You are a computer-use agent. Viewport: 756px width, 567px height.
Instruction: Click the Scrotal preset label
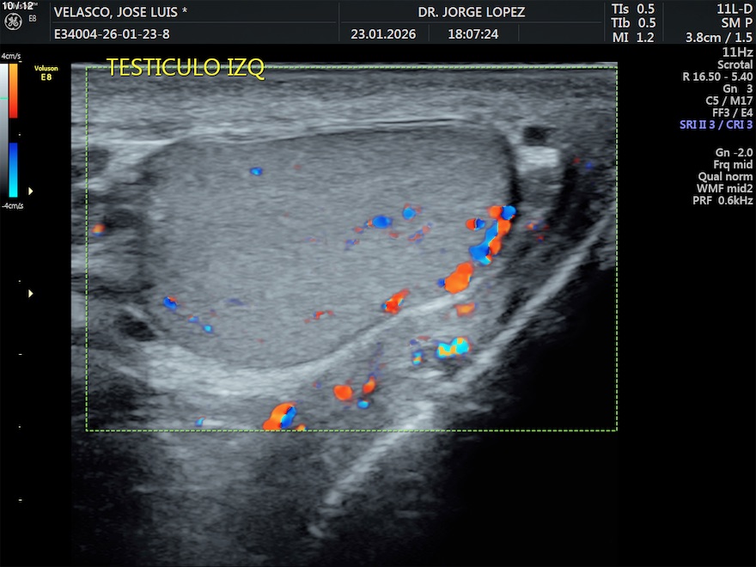tap(735, 64)
